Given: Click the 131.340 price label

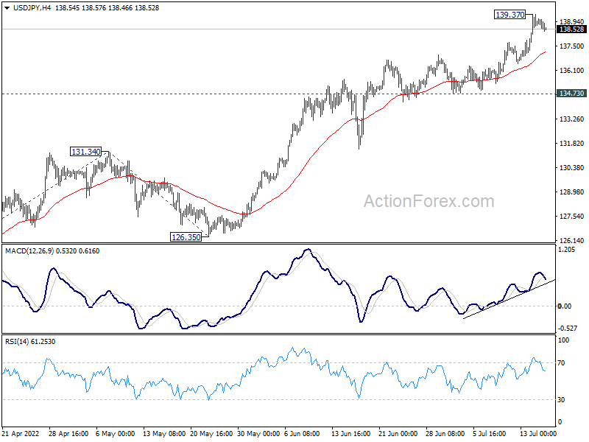Looking at the screenshot, I should point(86,152).
